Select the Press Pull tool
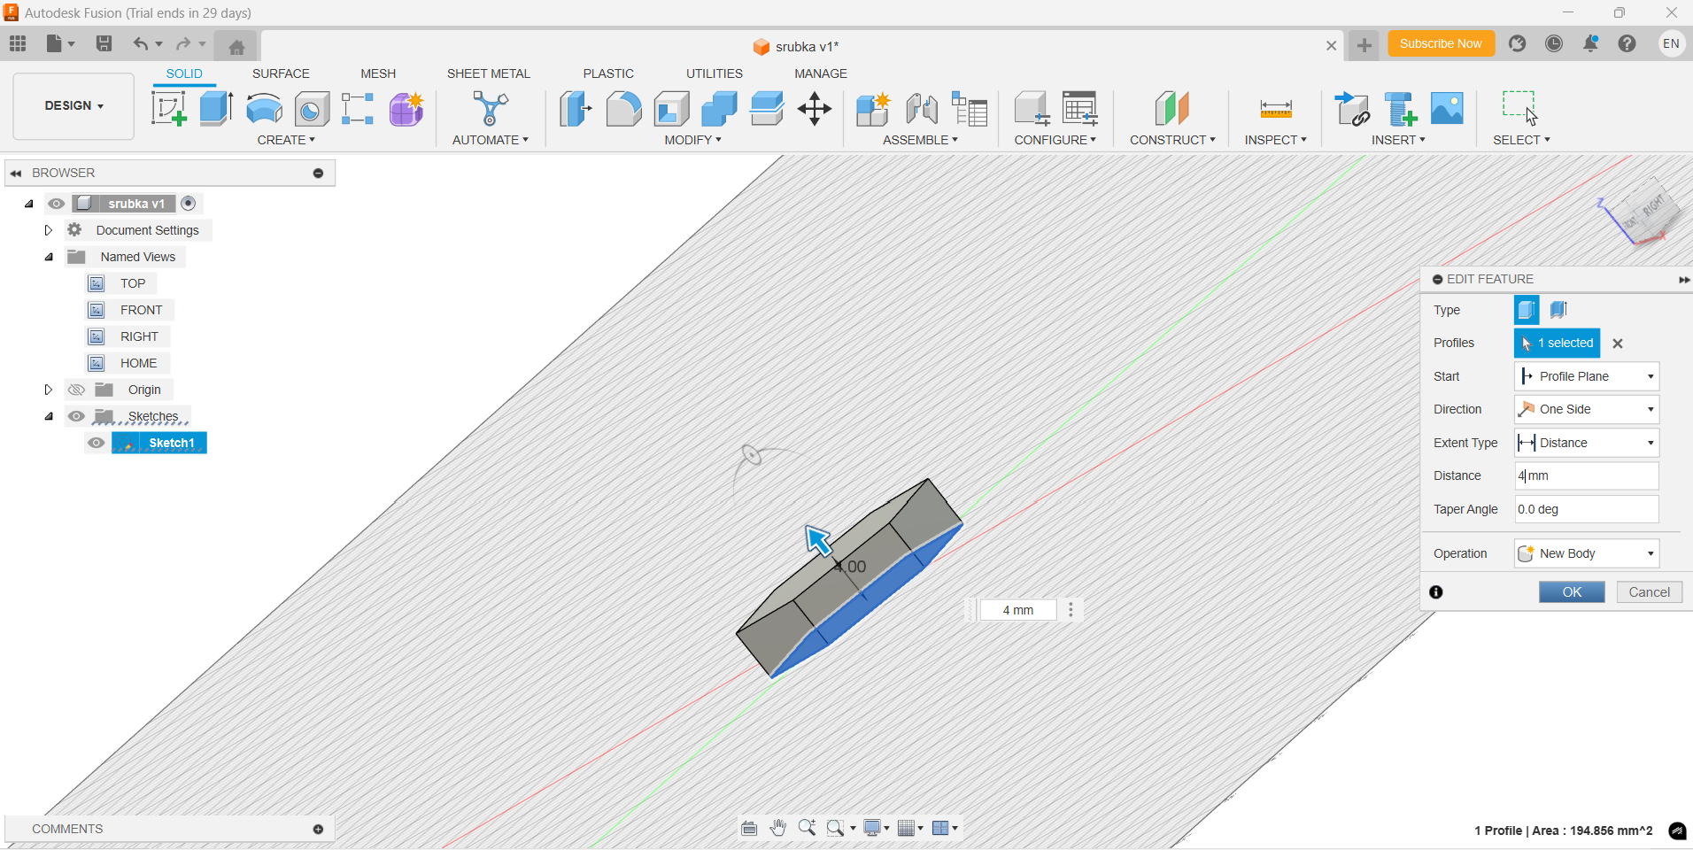This screenshot has height=850, width=1693. [x=576, y=109]
